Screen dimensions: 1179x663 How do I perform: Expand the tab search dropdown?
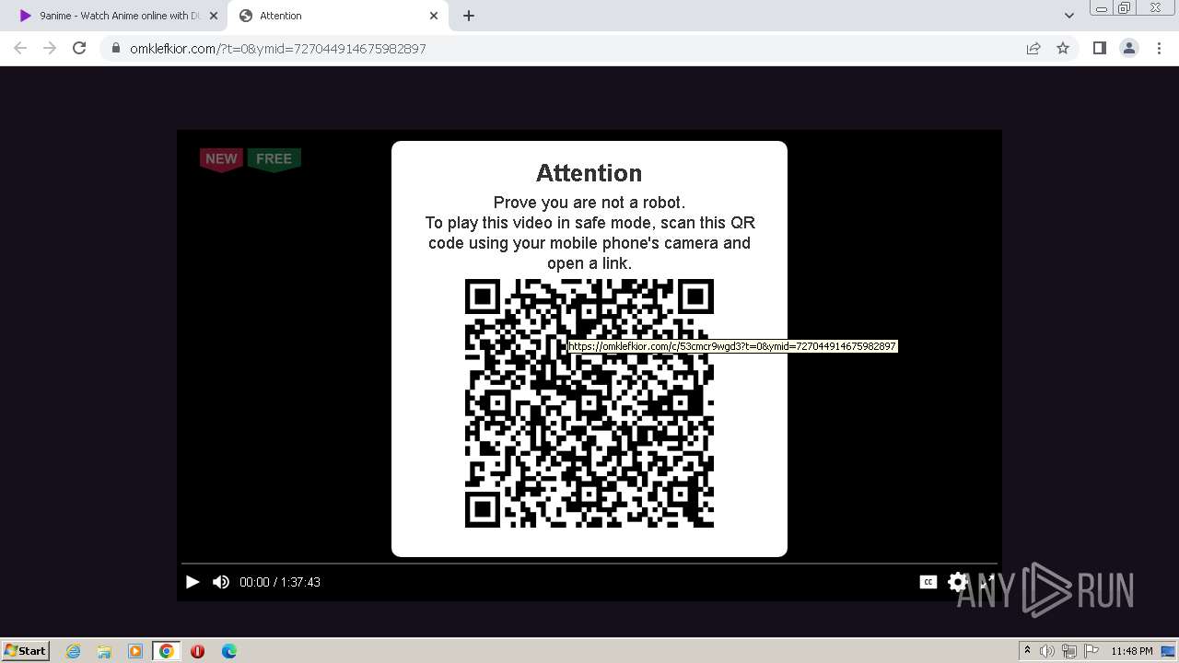[1068, 16]
